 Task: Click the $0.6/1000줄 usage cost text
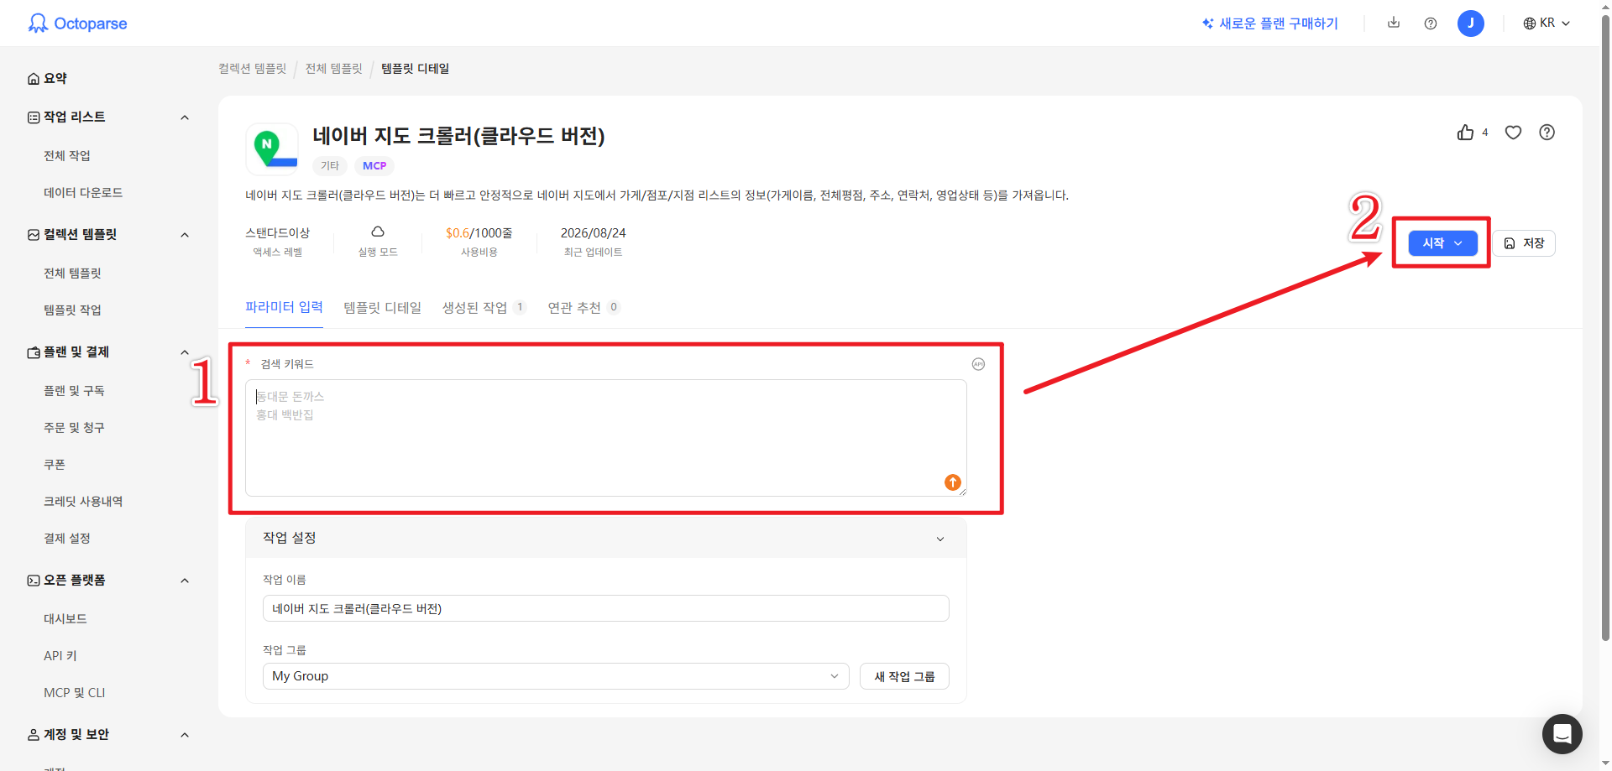tap(479, 233)
